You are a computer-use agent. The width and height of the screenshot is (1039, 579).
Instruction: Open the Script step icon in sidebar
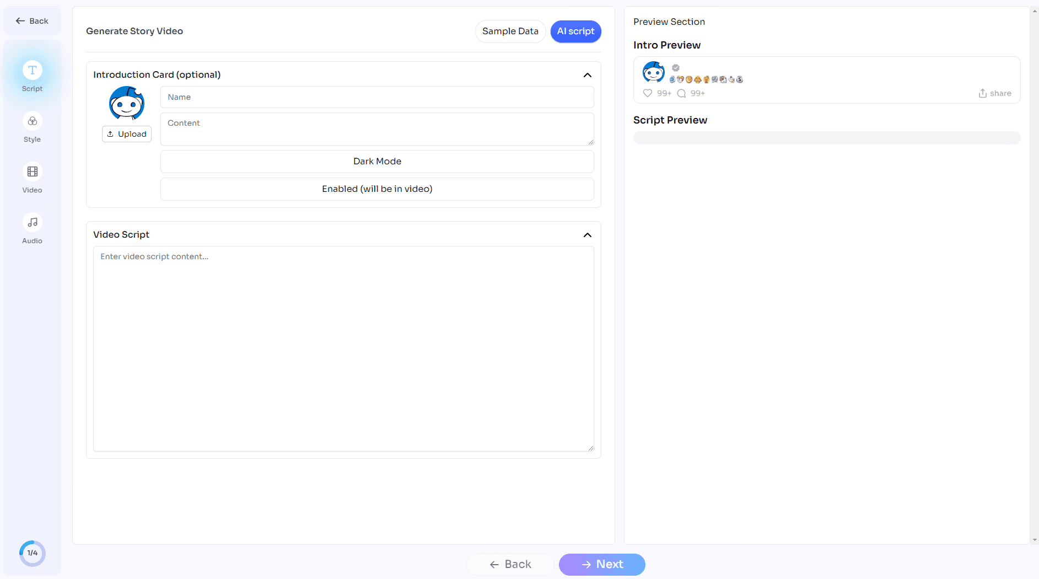point(33,70)
